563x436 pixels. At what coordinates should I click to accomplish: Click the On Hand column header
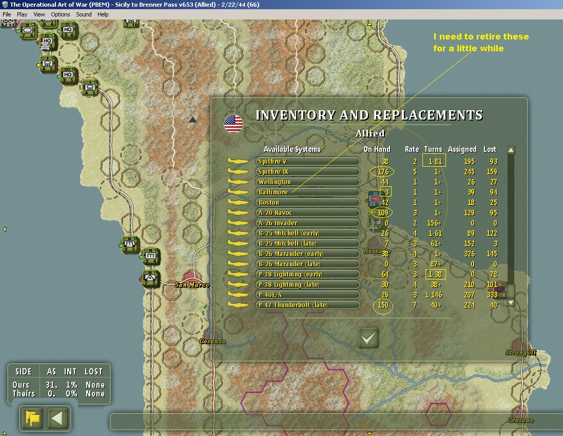click(x=377, y=149)
